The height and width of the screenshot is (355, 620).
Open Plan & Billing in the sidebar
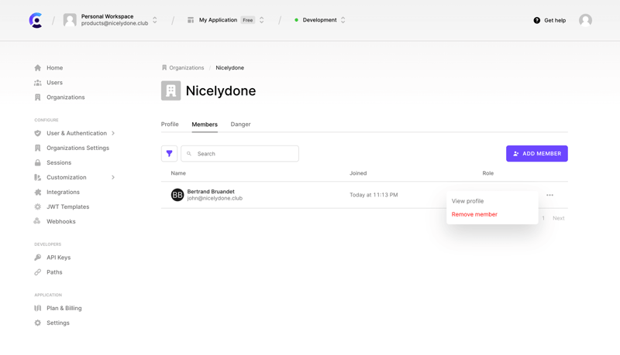64,308
